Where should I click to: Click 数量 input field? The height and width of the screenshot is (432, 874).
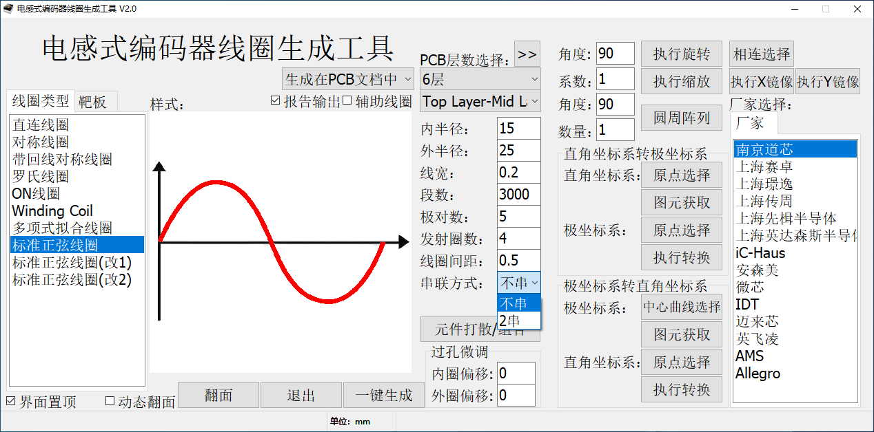pos(616,130)
